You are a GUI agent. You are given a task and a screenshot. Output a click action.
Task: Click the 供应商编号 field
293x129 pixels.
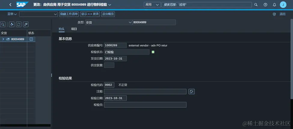pyautogui.click(x=115, y=45)
